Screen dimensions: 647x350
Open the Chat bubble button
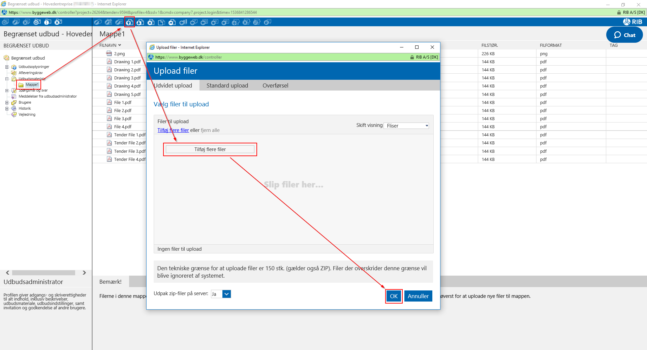(x=624, y=35)
